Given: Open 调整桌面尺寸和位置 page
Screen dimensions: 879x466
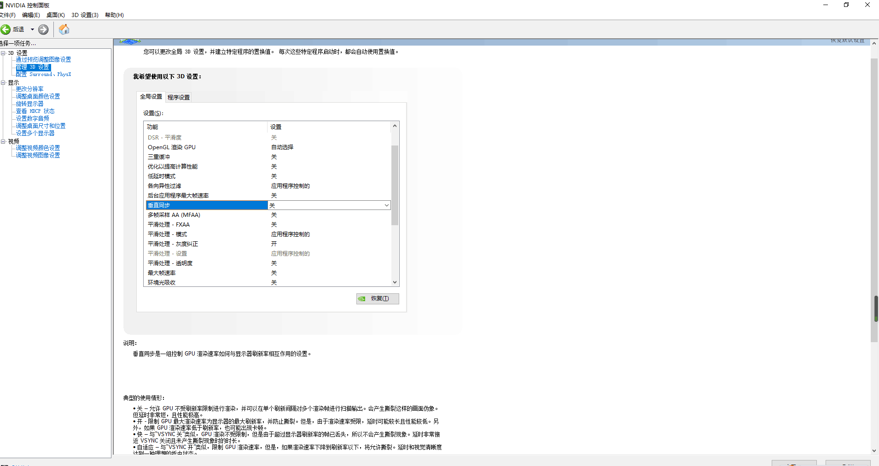Looking at the screenshot, I should click(41, 126).
